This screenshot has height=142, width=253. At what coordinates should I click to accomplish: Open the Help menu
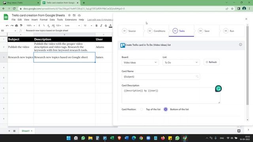(x=81, y=20)
